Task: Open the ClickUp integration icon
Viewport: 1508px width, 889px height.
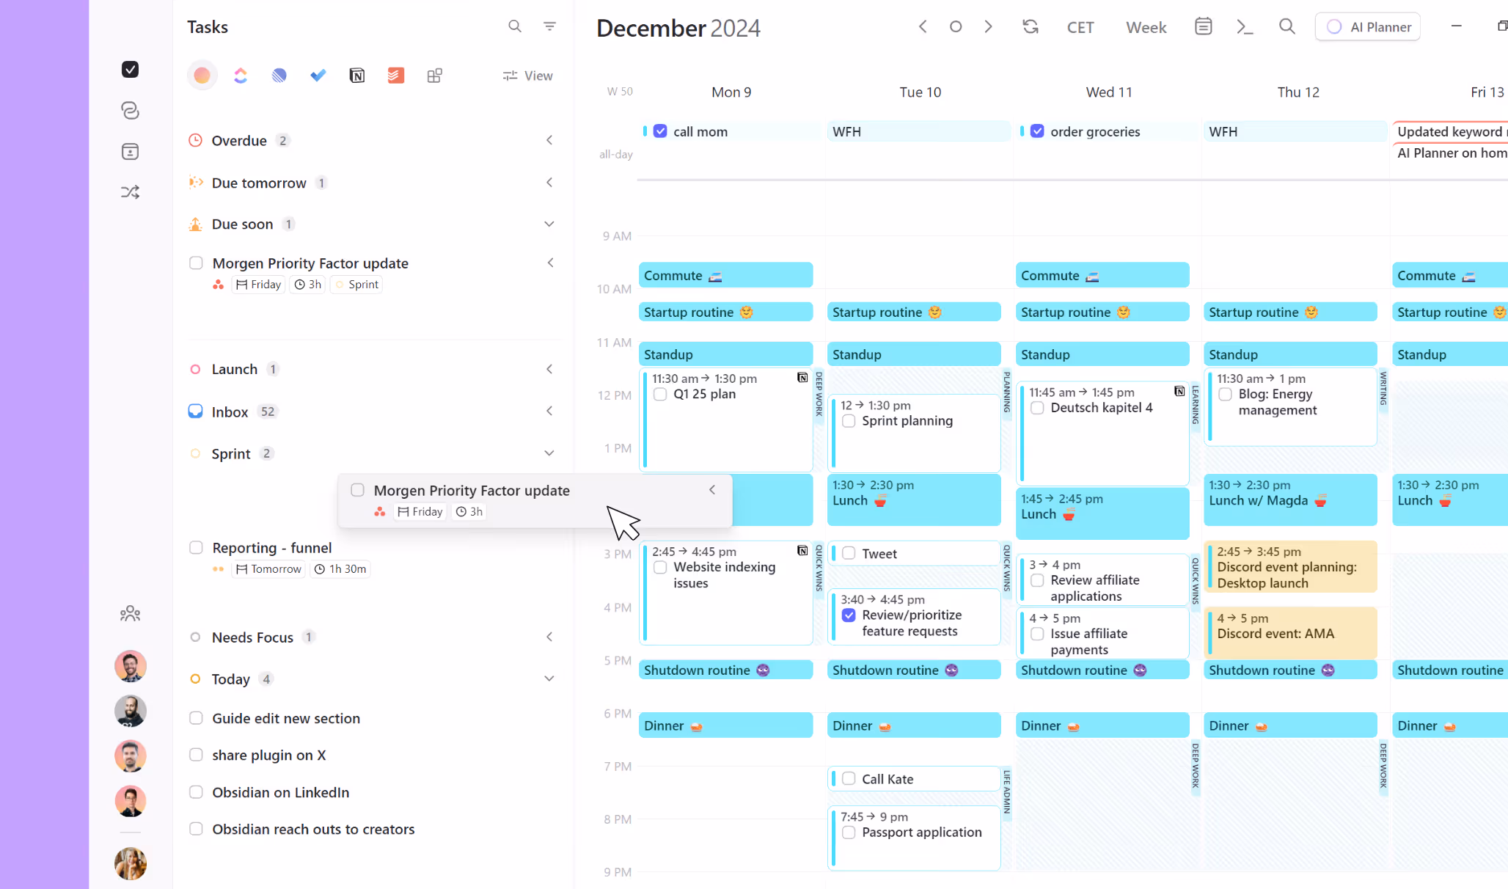Action: [241, 76]
